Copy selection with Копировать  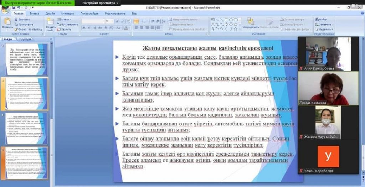tap(24, 25)
